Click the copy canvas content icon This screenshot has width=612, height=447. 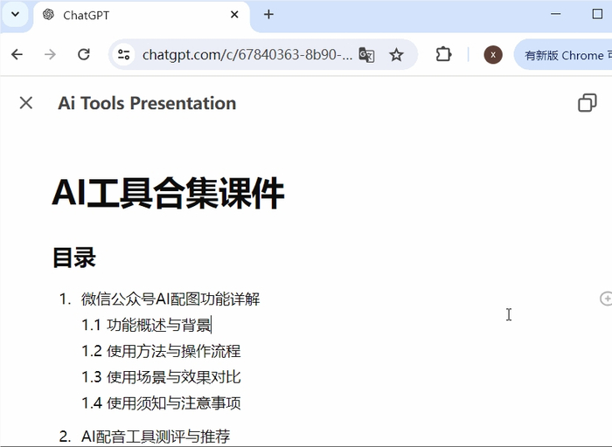pyautogui.click(x=587, y=103)
